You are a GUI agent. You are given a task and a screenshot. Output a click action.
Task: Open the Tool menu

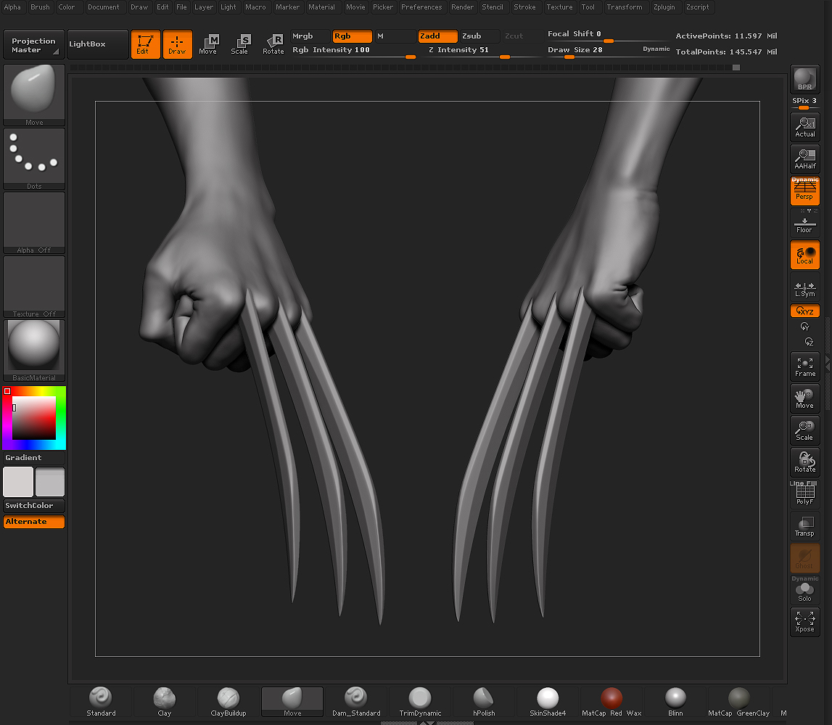[x=588, y=7]
